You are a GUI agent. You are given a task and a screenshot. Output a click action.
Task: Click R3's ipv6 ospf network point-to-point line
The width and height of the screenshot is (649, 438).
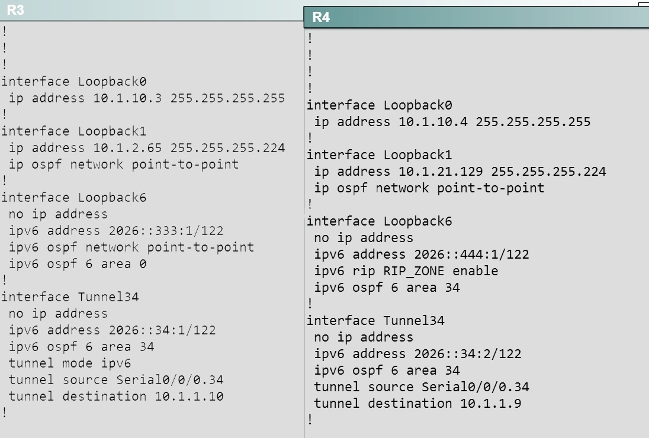[x=131, y=247]
